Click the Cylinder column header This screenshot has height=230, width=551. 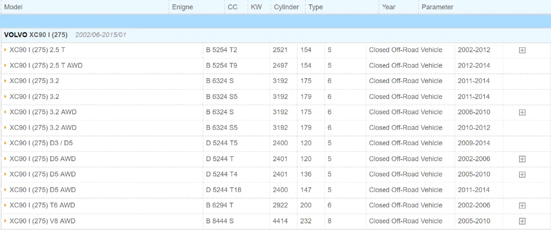287,7
